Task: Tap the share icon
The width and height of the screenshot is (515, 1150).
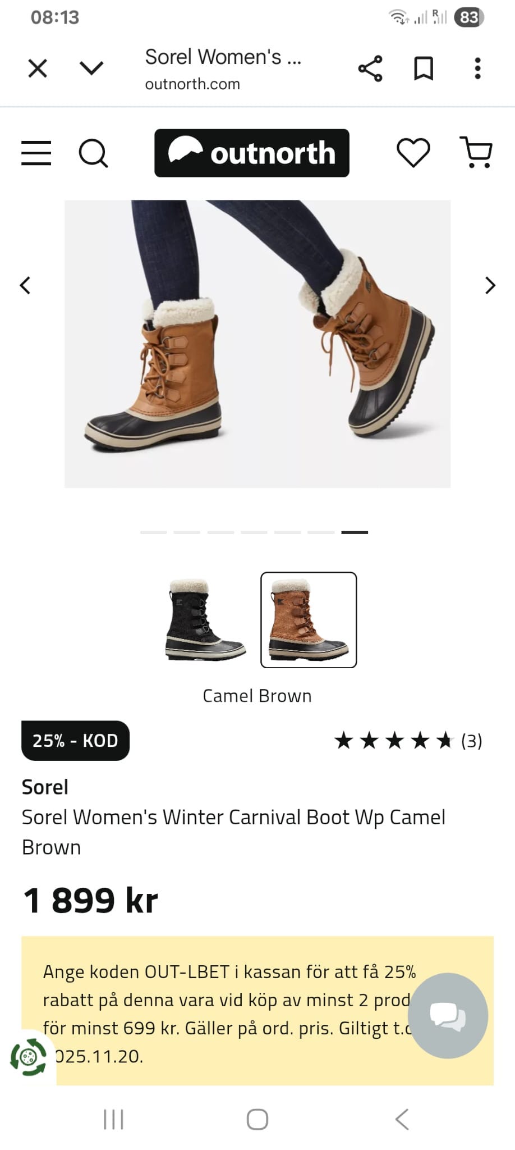Action: [370, 69]
